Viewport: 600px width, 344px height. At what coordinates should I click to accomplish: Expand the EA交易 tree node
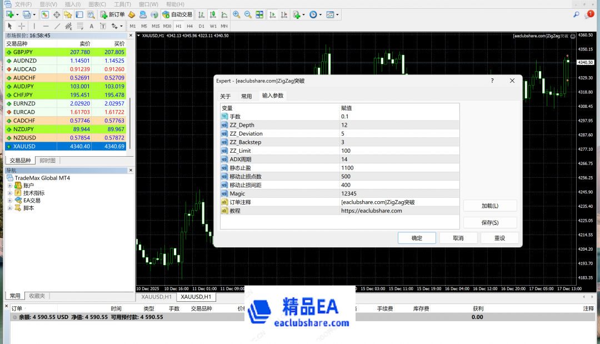(x=10, y=201)
